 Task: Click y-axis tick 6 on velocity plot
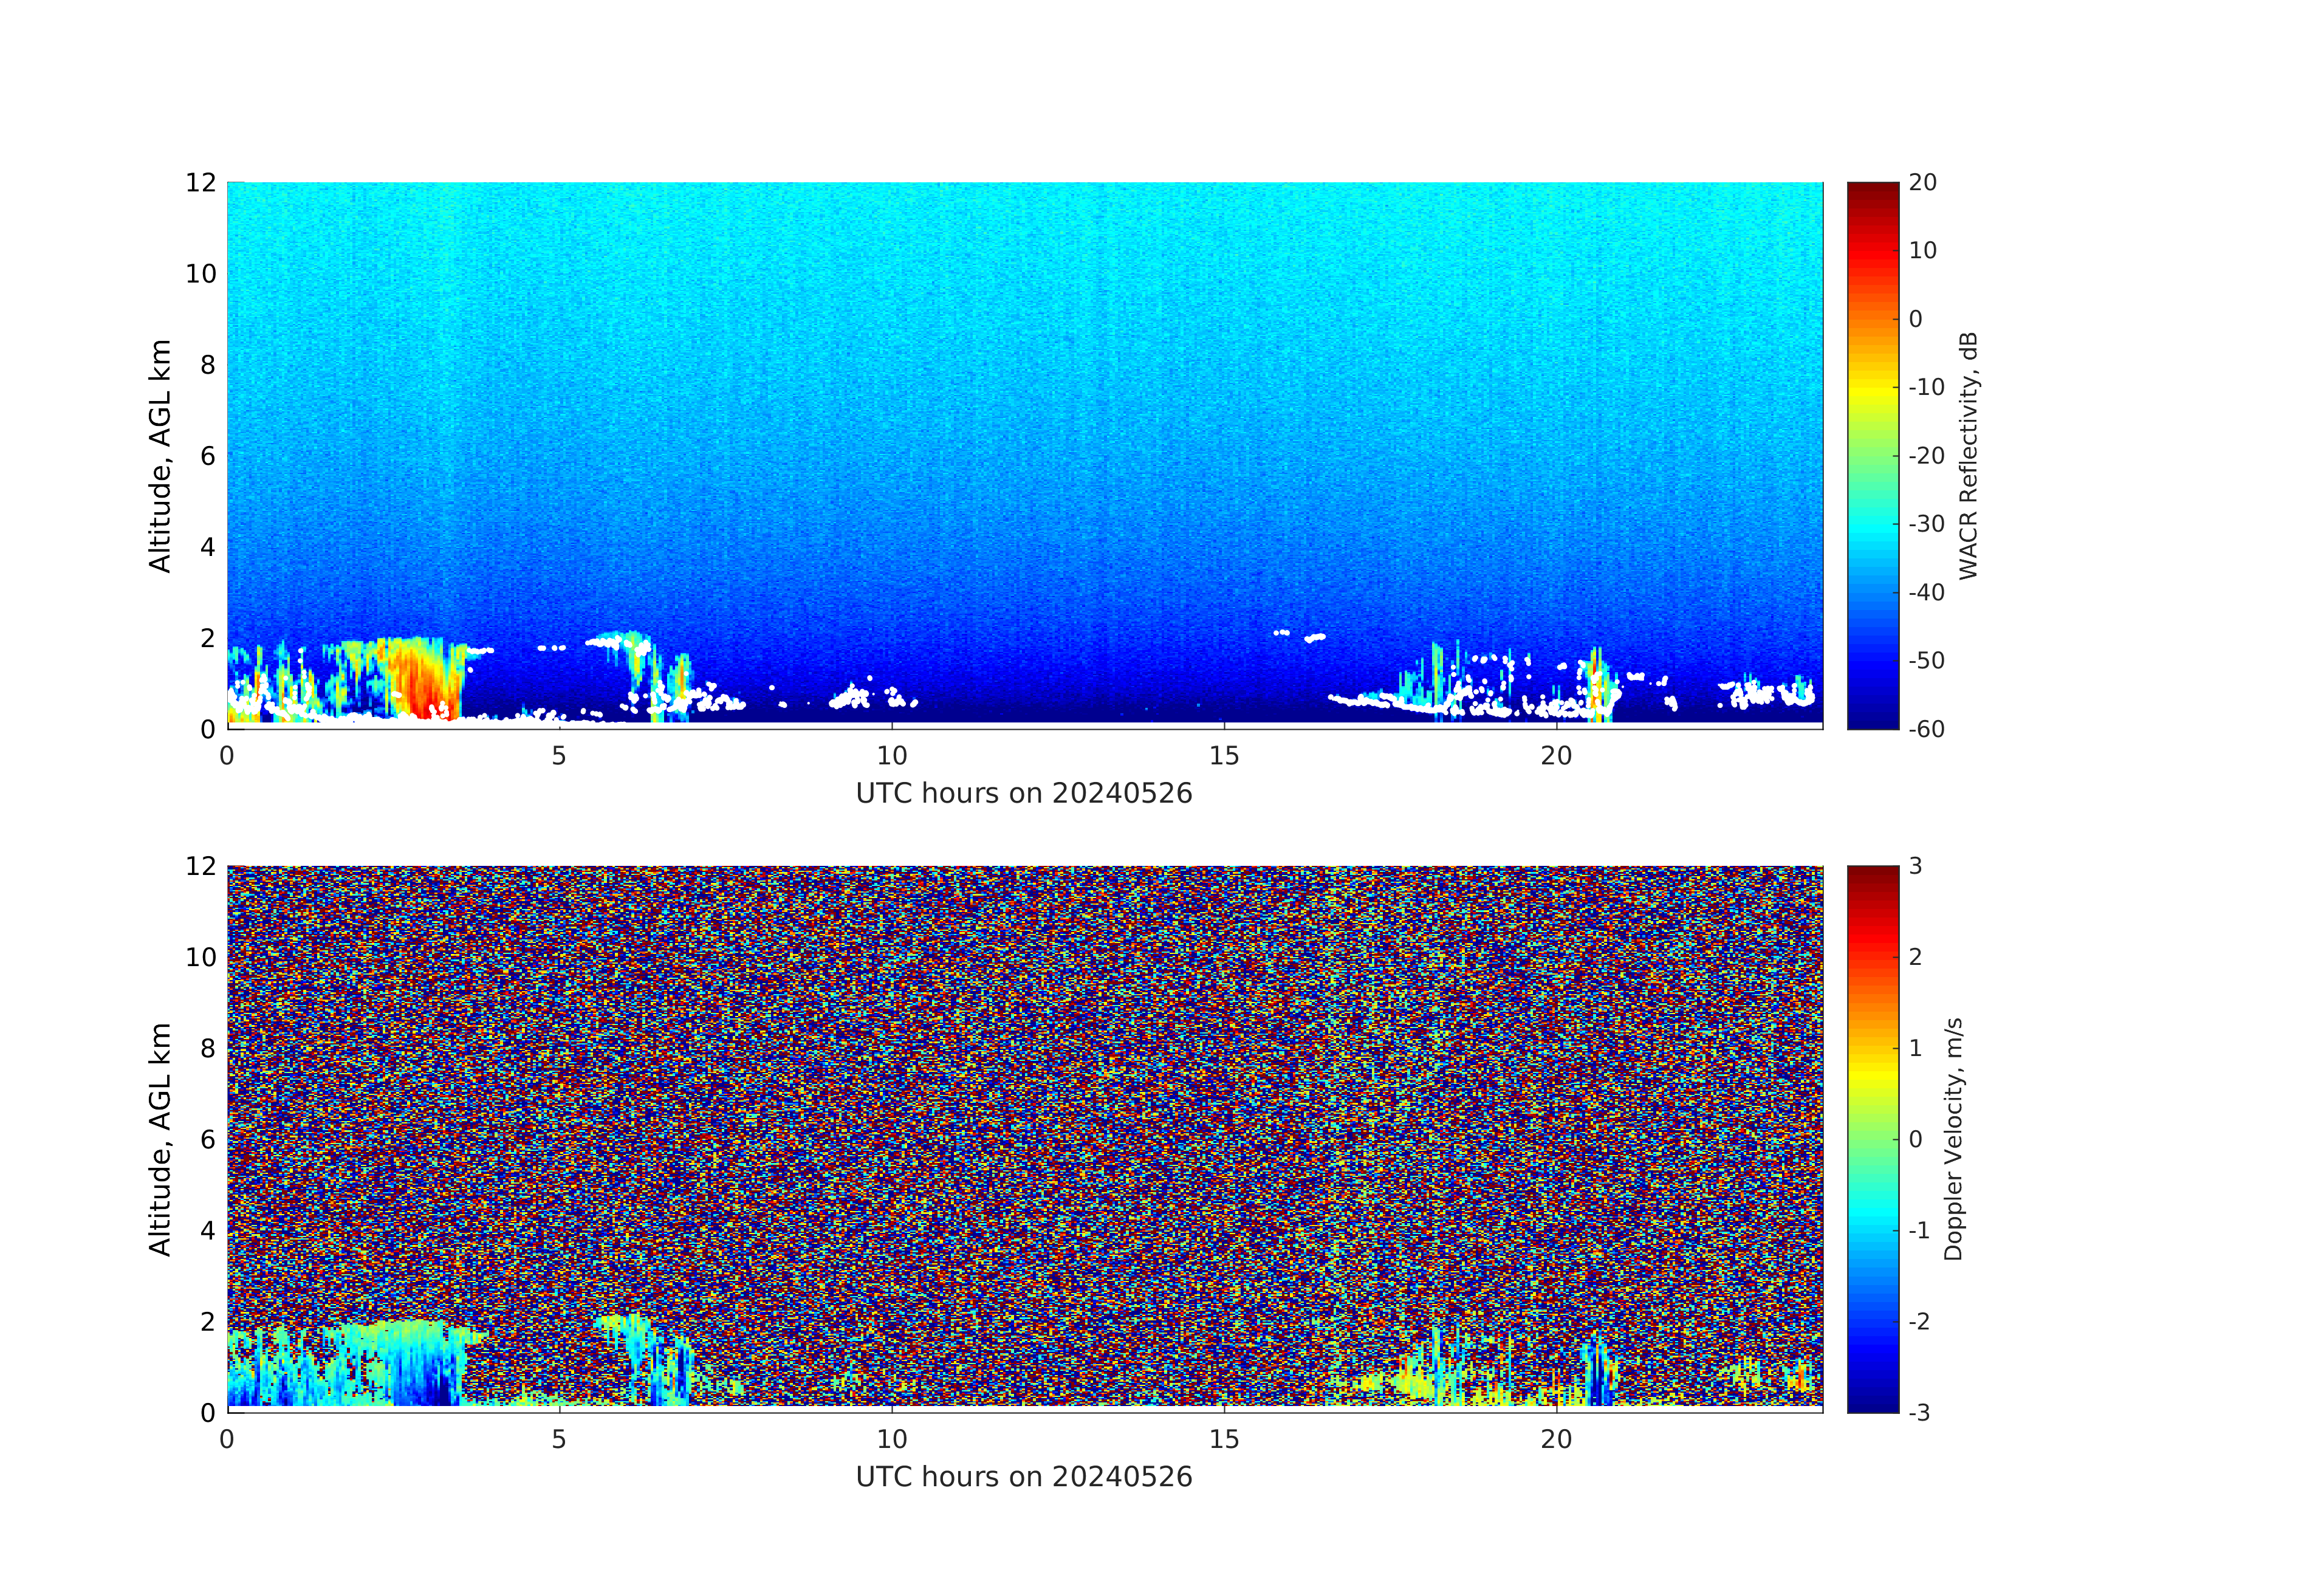[x=207, y=1139]
